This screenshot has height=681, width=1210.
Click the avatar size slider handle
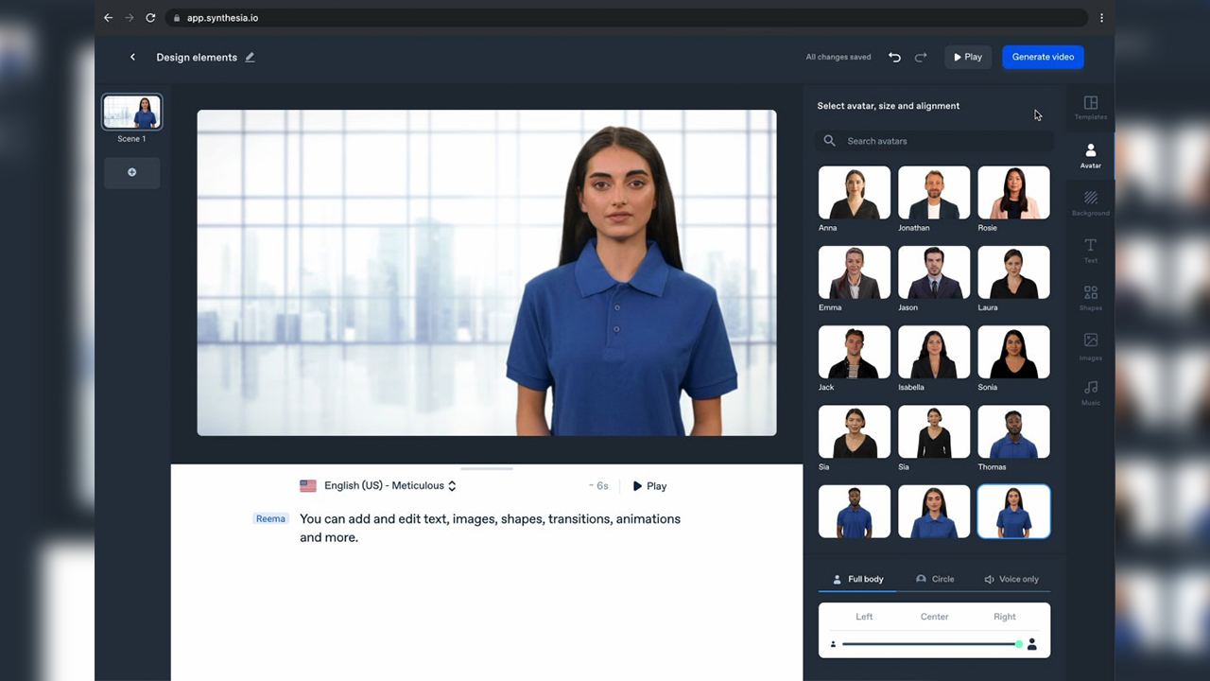1019,644
